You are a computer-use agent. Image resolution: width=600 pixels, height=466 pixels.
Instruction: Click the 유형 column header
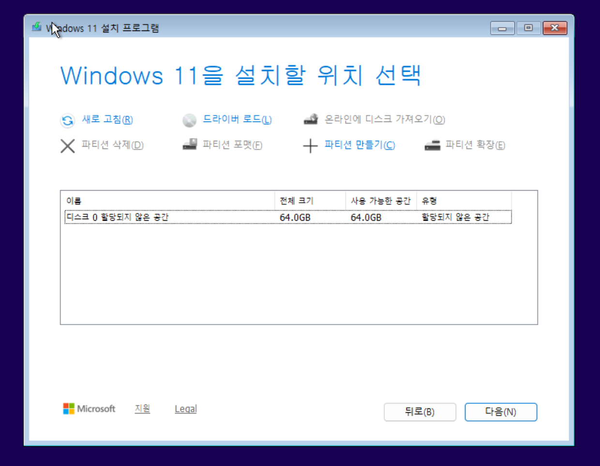(464, 201)
